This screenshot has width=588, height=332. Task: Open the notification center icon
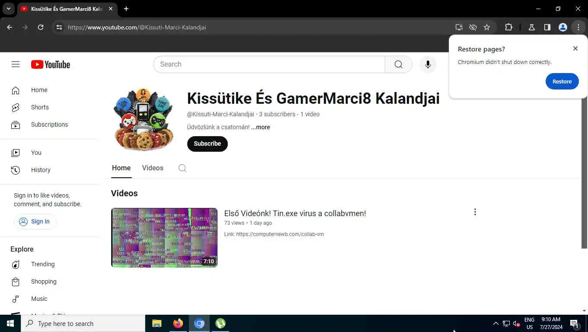coord(575,323)
